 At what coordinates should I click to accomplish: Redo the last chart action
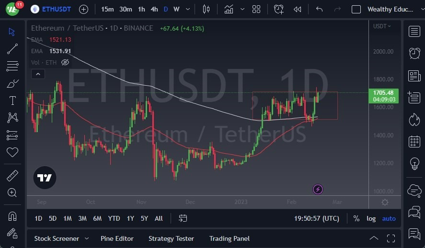(337, 10)
